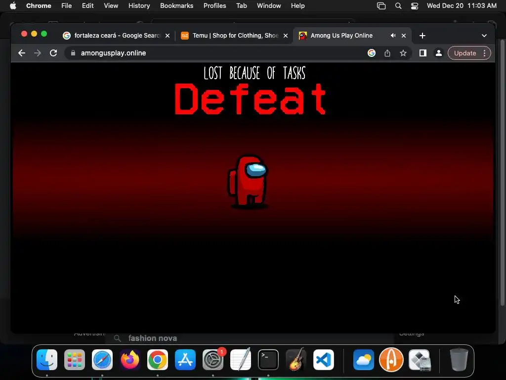Viewport: 506px width, 380px height.
Task: Close the fortaleza ceará Google Search tab
Action: [x=168, y=36]
